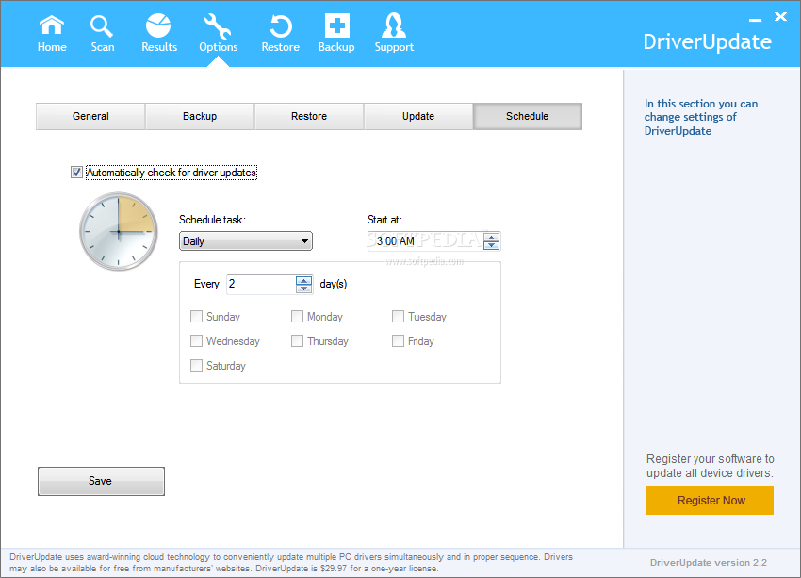Tick the Saturday checkbox
The height and width of the screenshot is (578, 801).
(x=196, y=366)
